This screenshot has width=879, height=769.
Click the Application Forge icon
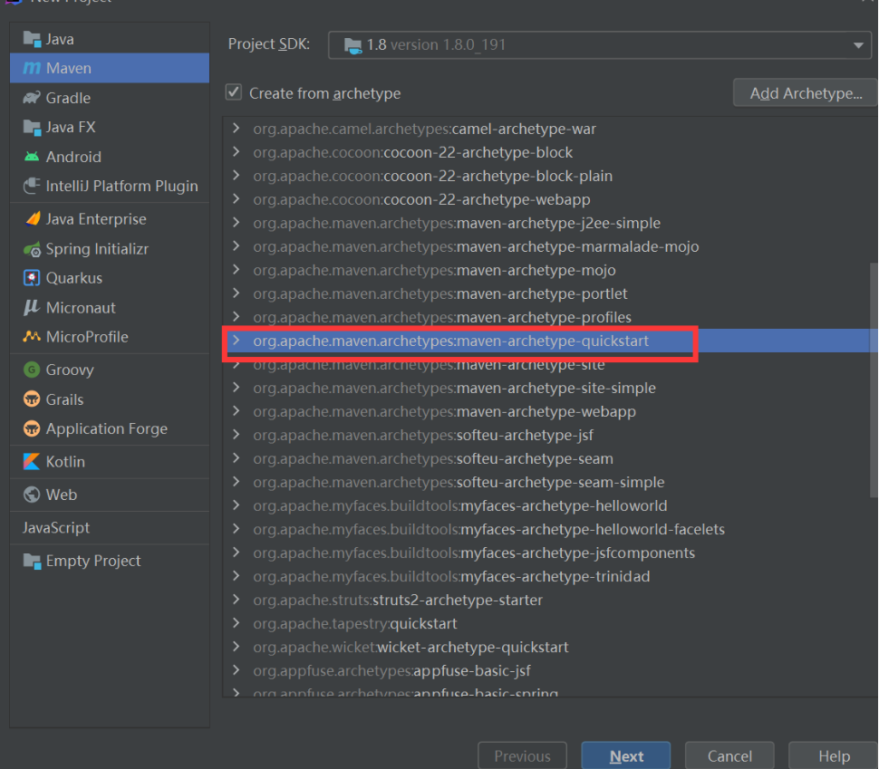point(32,428)
